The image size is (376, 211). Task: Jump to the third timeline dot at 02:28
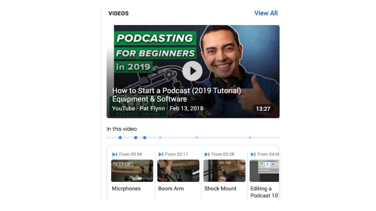tap(145, 138)
